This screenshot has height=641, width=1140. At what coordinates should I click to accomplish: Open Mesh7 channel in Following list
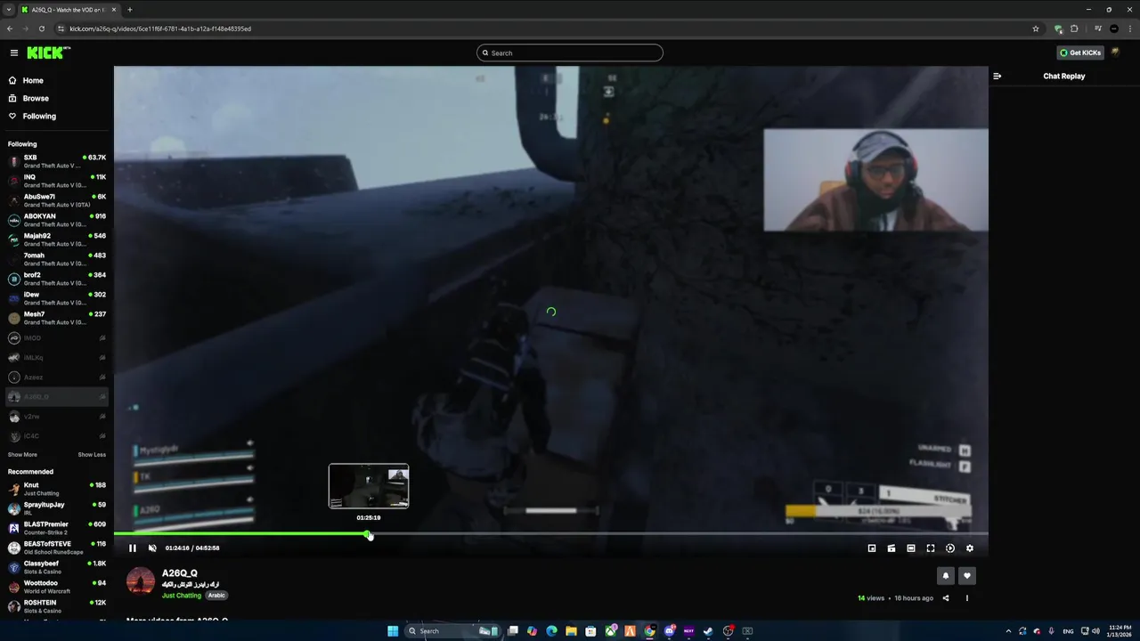(57, 318)
